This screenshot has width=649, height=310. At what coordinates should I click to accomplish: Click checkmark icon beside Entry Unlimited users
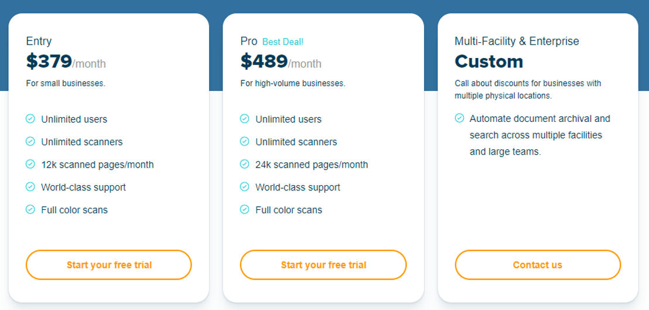click(x=30, y=119)
